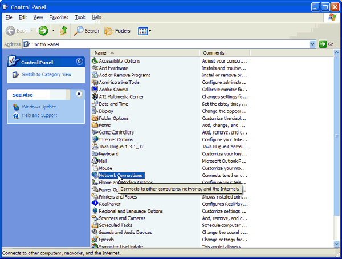The width and height of the screenshot is (342, 259).
Task: Click the Switch to Category View link
Action: point(46,75)
